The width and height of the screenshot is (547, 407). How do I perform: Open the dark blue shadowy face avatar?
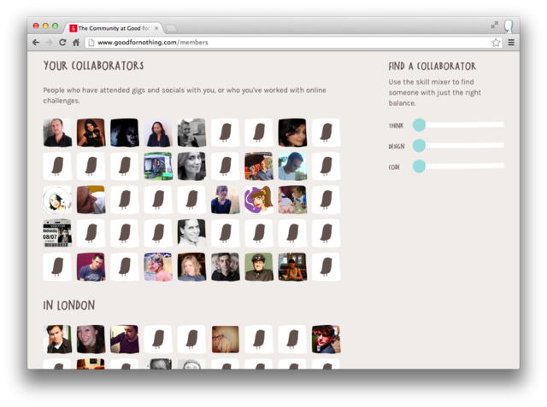click(125, 132)
